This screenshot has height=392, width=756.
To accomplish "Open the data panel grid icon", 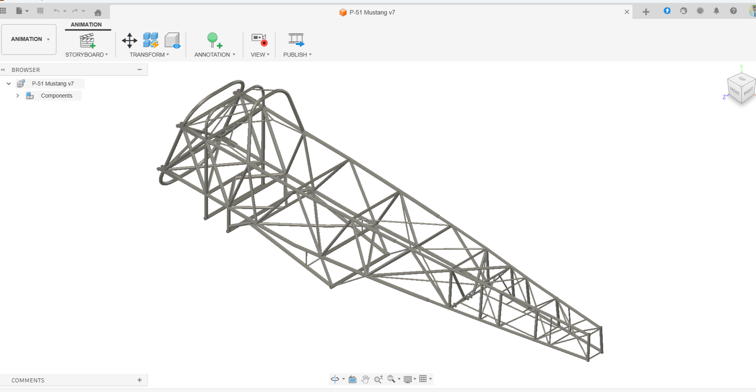I will tap(3, 11).
